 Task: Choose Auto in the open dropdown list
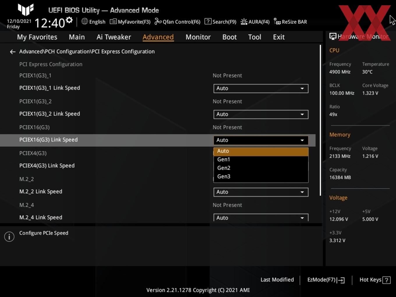[261, 151]
